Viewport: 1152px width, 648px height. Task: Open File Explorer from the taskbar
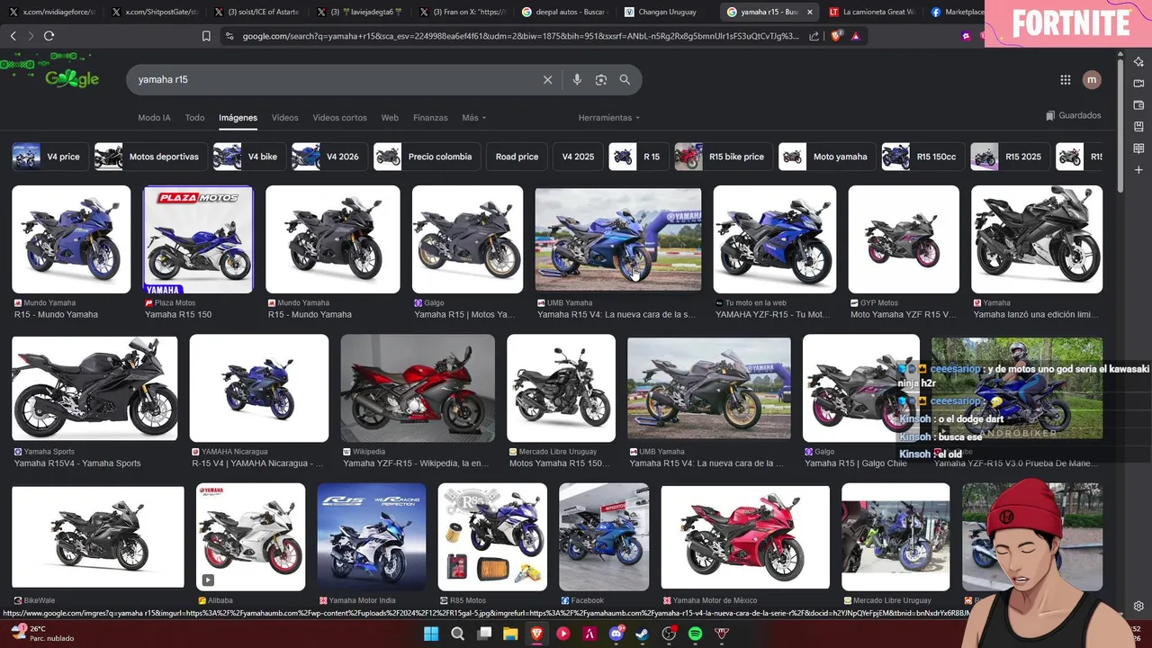510,634
